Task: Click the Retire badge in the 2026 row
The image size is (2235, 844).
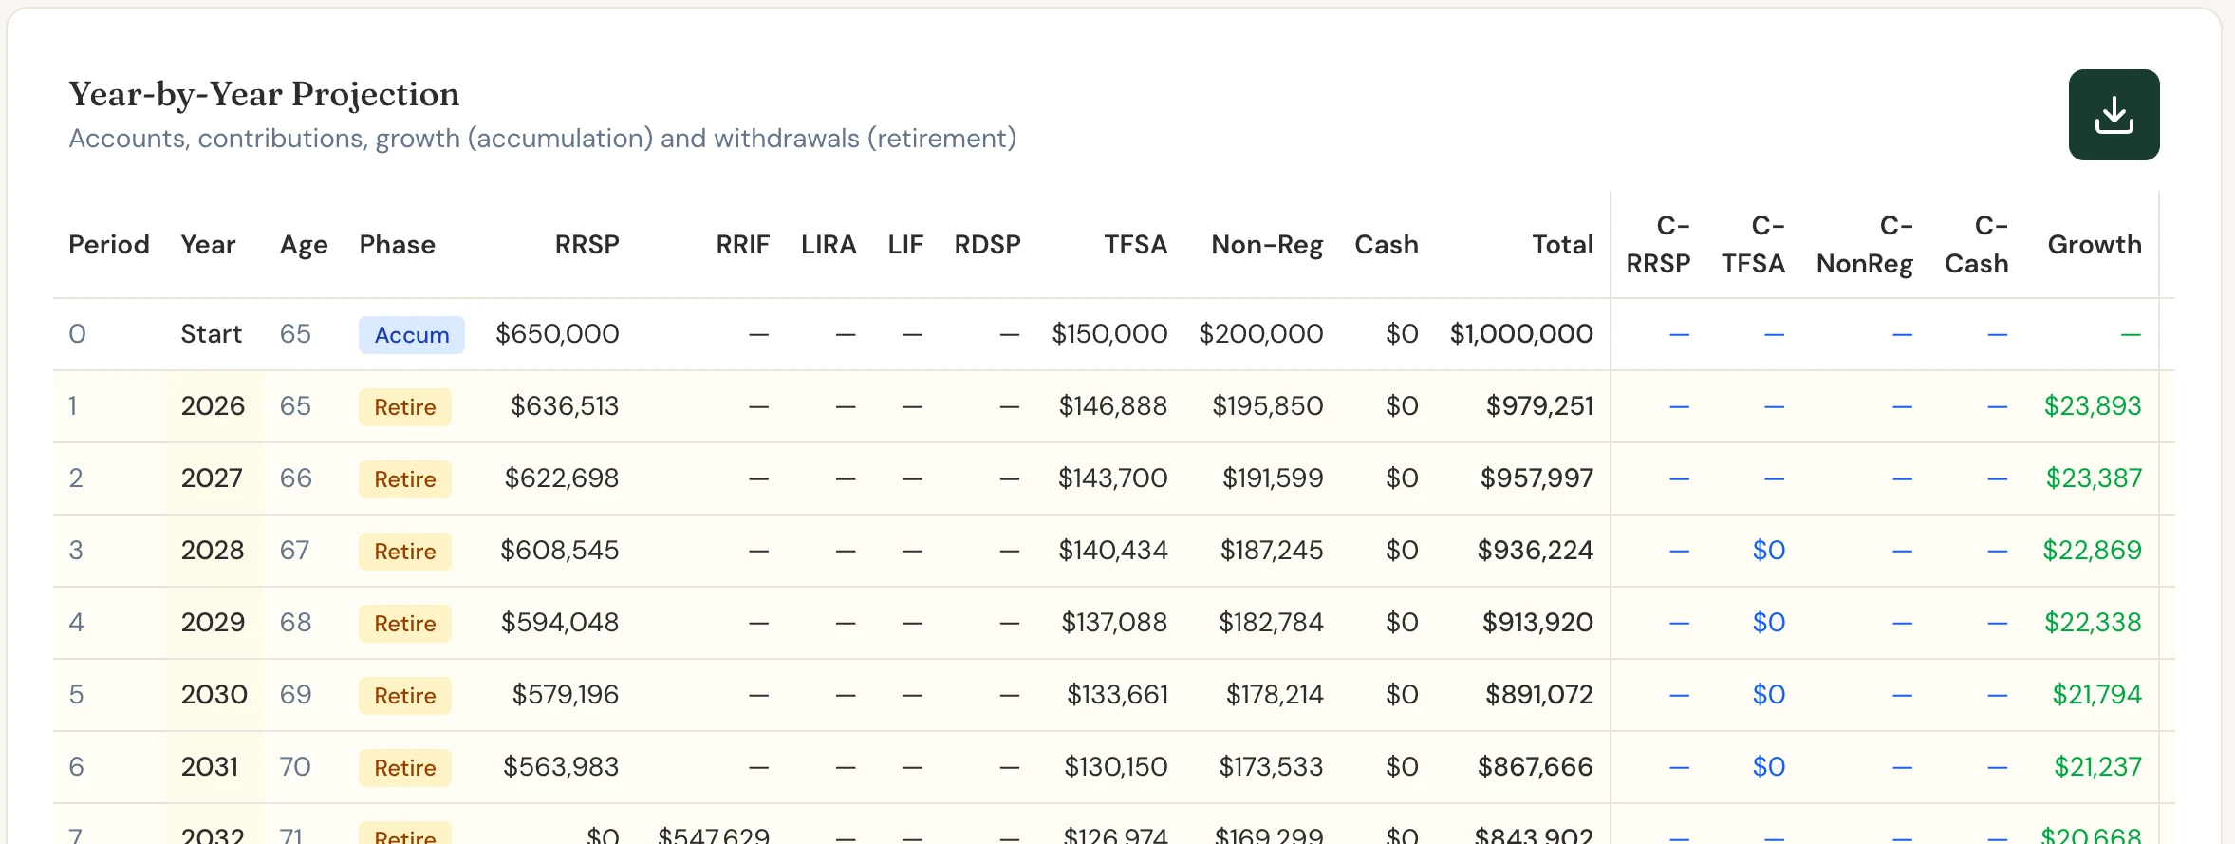Action: [405, 407]
